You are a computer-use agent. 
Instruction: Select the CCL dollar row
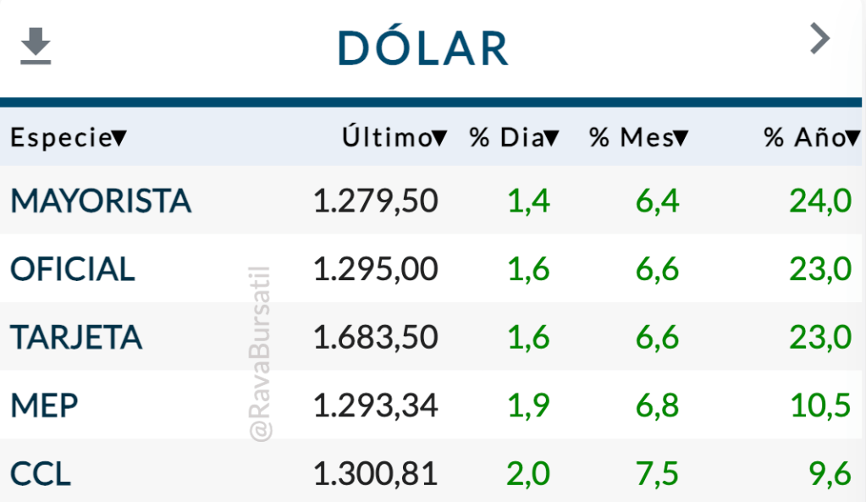pos(41,474)
